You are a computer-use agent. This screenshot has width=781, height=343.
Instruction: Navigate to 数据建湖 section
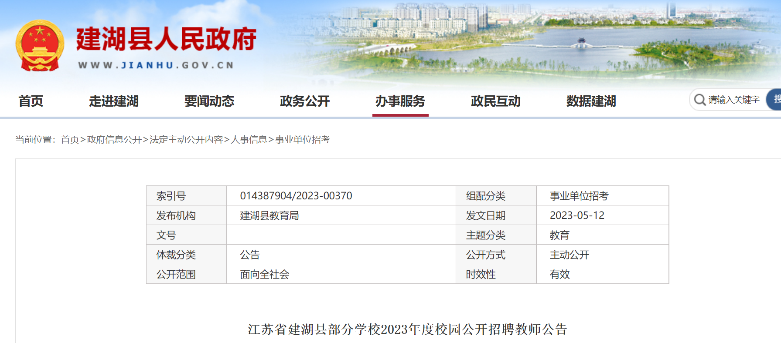point(591,101)
